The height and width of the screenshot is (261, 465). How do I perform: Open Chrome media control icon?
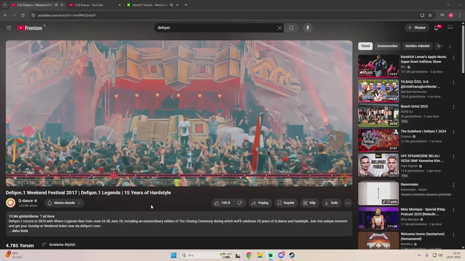[x=442, y=15]
